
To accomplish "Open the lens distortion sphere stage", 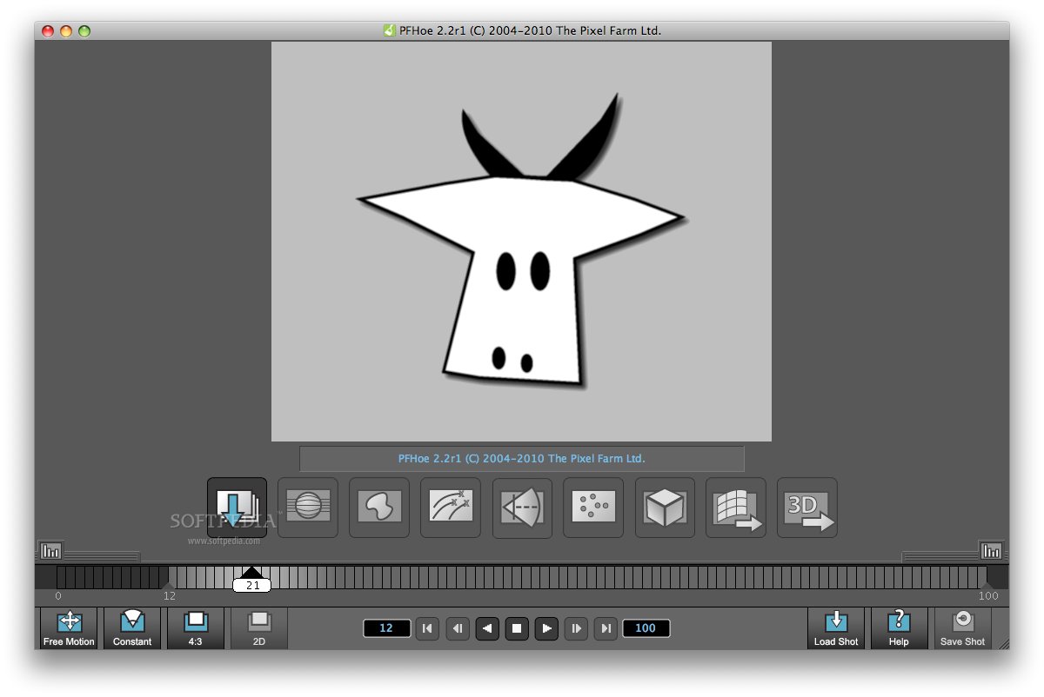I will coord(308,508).
